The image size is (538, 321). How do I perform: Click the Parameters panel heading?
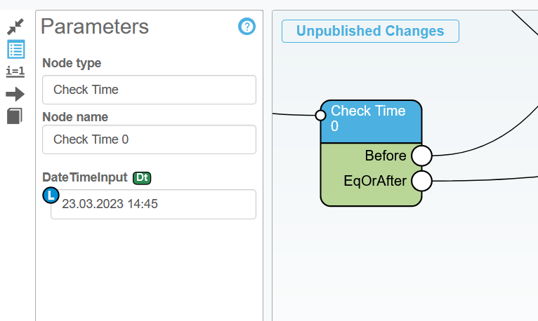click(95, 27)
